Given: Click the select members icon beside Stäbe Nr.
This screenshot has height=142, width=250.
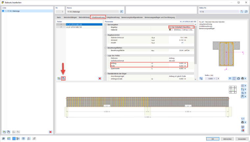Looking at the screenshot, I should coord(242,11).
